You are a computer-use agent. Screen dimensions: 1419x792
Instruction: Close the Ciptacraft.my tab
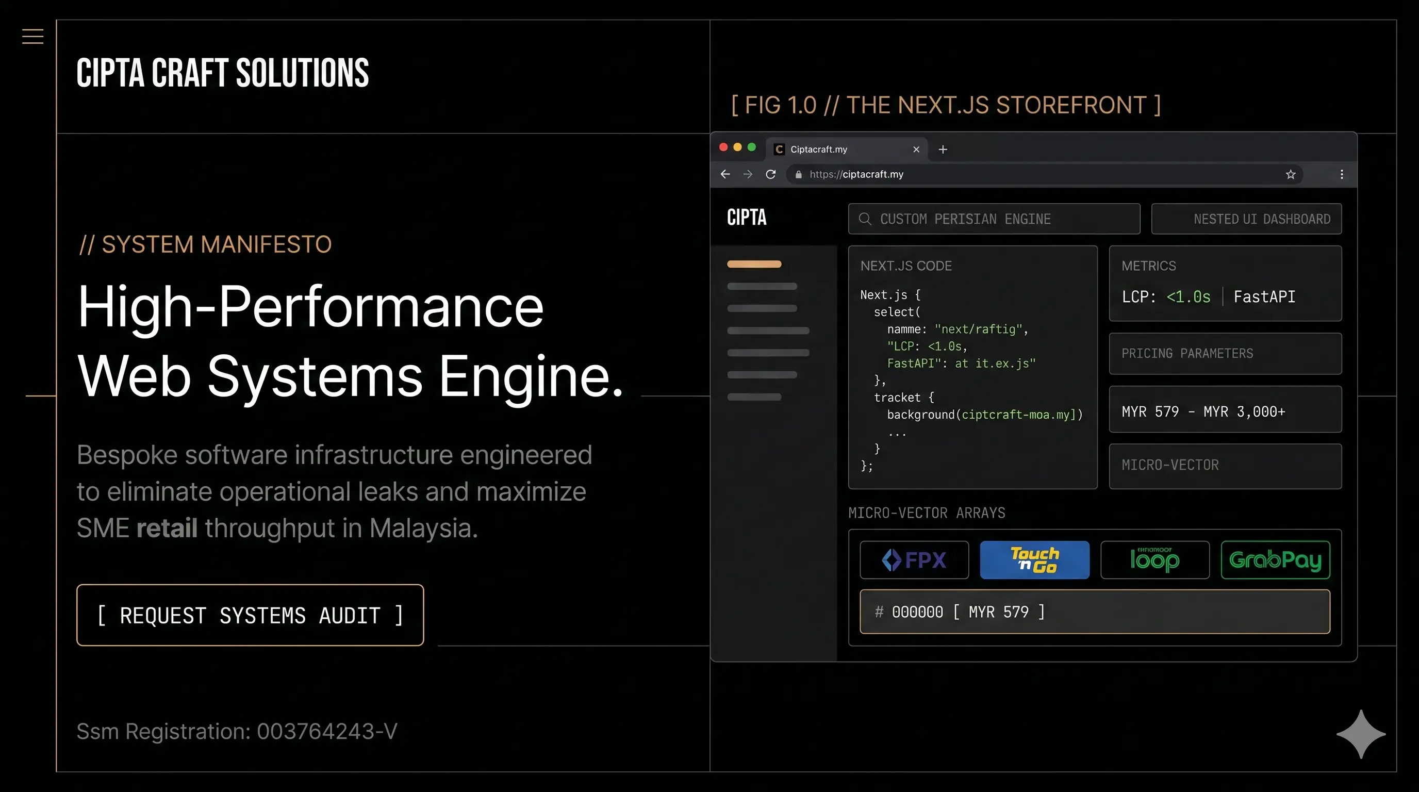pos(916,149)
